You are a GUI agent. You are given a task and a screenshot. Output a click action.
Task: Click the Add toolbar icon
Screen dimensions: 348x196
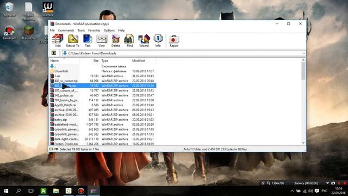pos(58,41)
